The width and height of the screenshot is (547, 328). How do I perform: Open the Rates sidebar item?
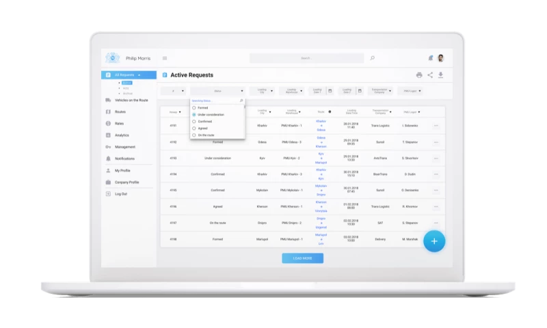coord(119,124)
